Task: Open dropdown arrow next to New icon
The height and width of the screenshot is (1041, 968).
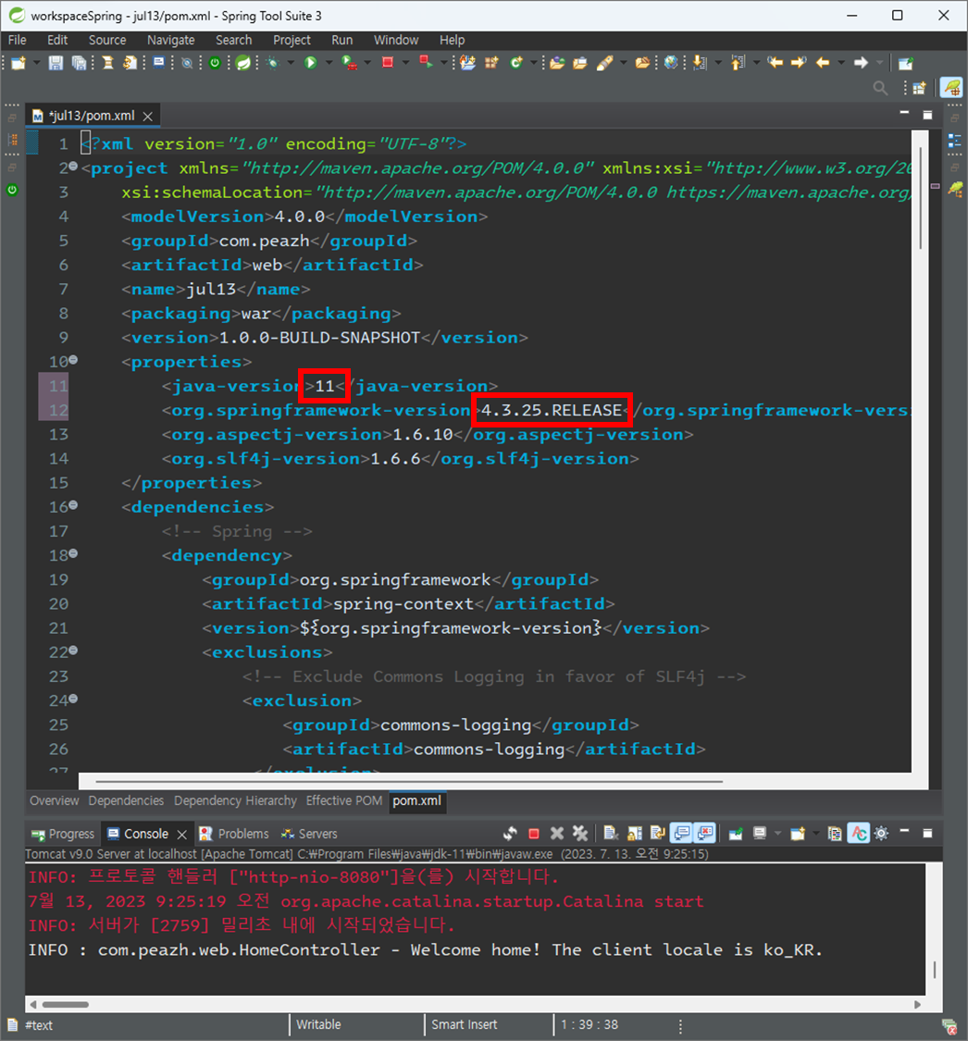Action: [x=36, y=63]
